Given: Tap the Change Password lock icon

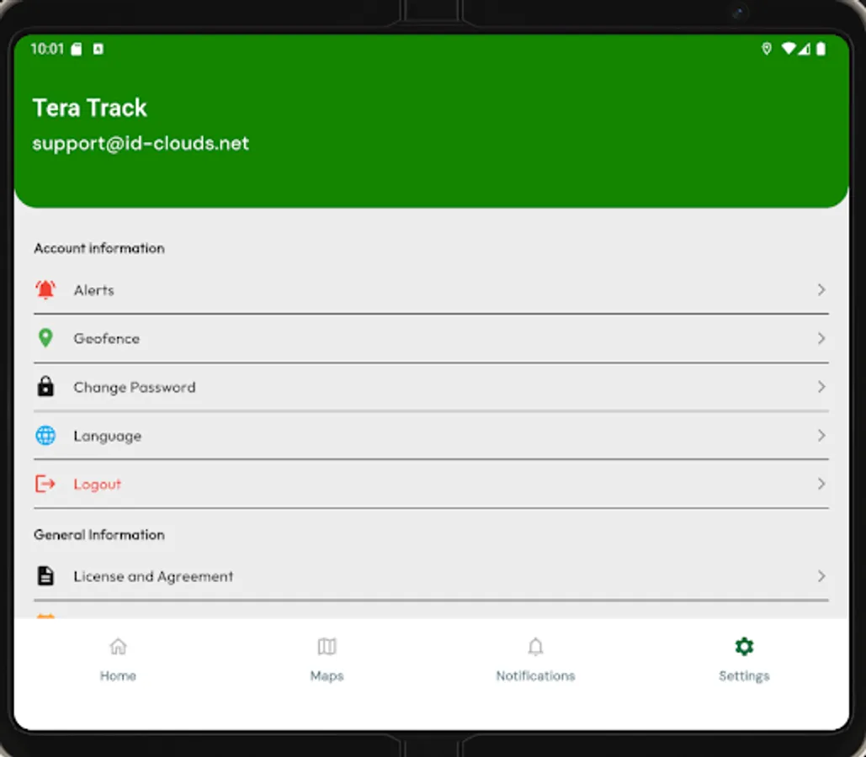Looking at the screenshot, I should (x=45, y=387).
